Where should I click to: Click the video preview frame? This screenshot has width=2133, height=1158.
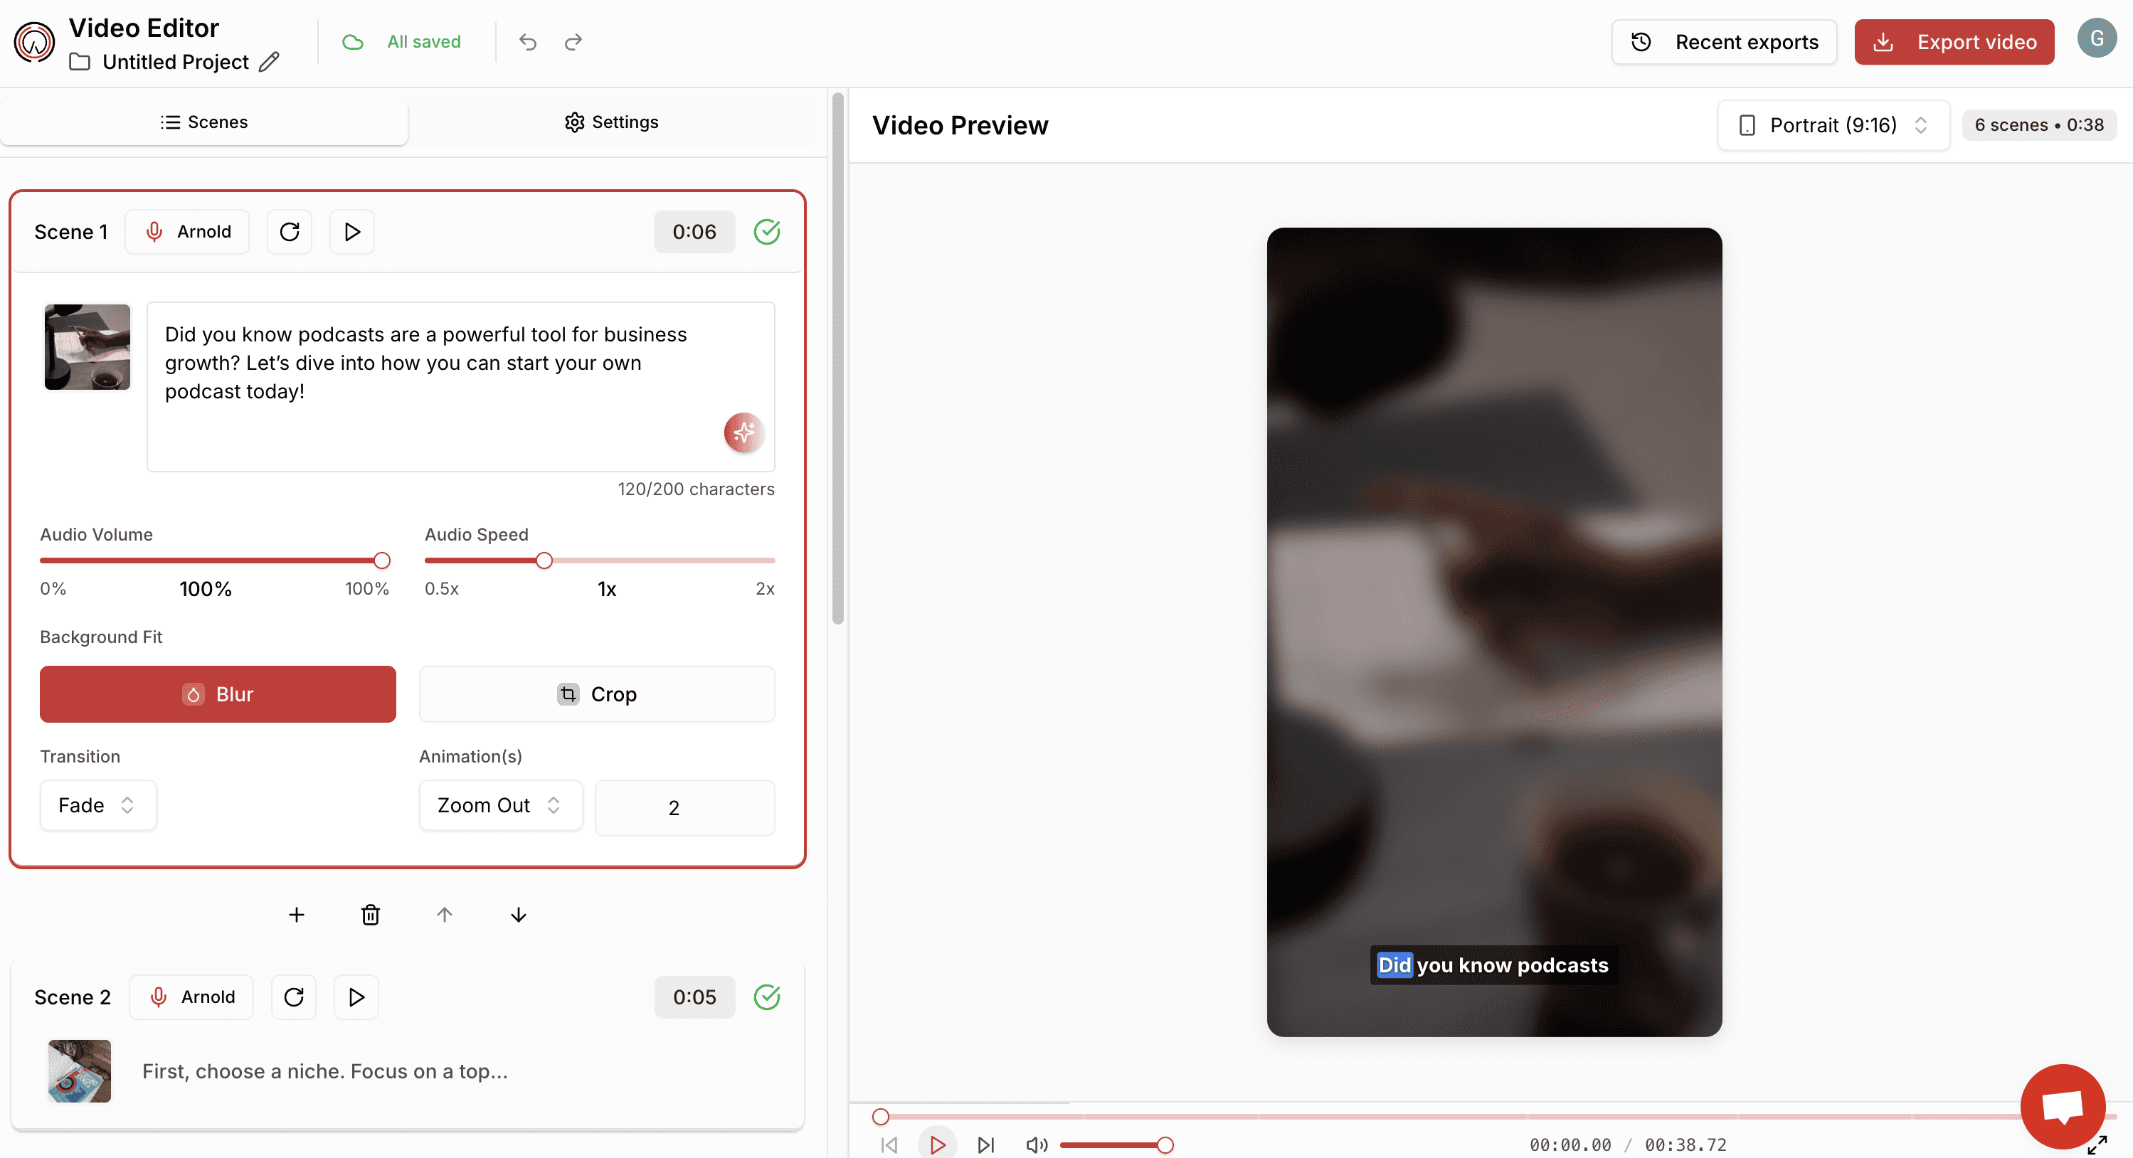(1494, 632)
